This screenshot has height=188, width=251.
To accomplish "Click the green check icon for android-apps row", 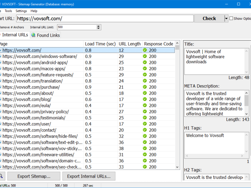I will (145, 62).
